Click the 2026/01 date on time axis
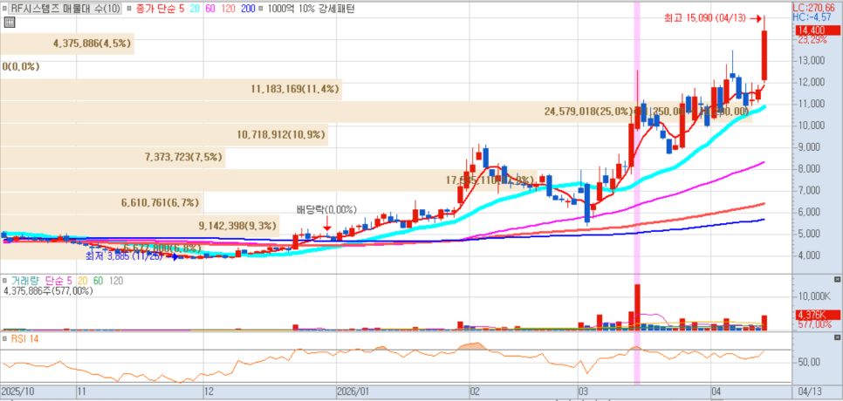Image resolution: width=843 pixels, height=401 pixels. coord(354,390)
